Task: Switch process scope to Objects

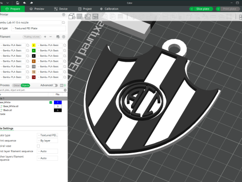Action: (25, 85)
